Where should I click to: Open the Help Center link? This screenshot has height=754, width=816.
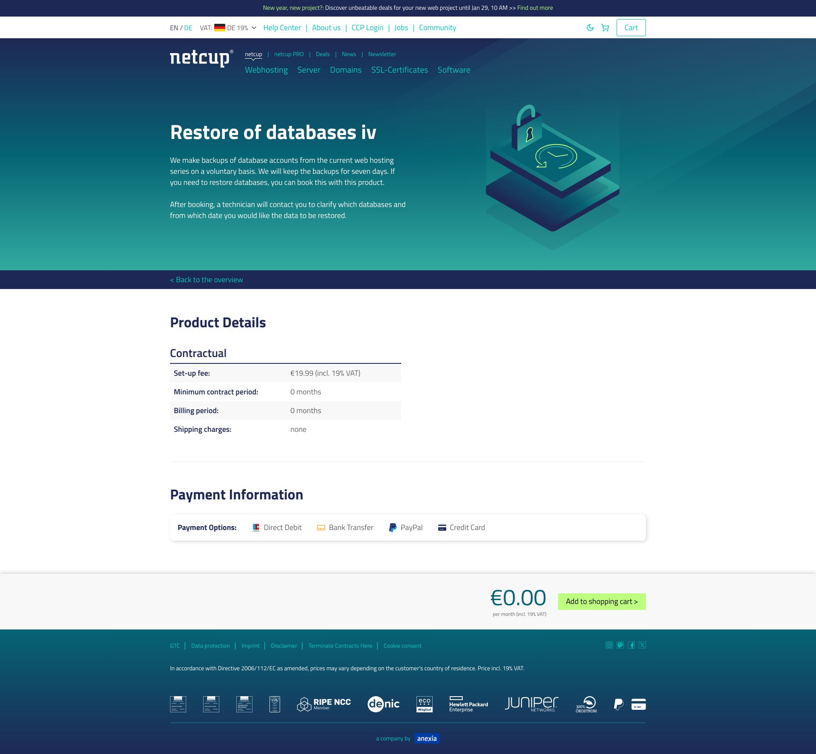[x=282, y=28]
